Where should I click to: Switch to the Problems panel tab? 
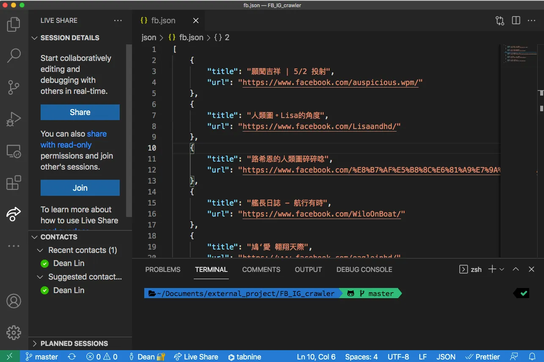coord(163,269)
